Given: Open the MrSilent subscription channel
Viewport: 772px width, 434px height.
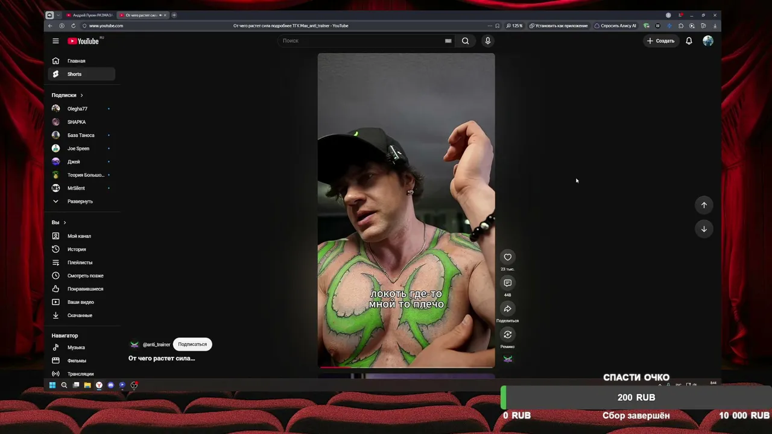Looking at the screenshot, I should (x=81, y=188).
